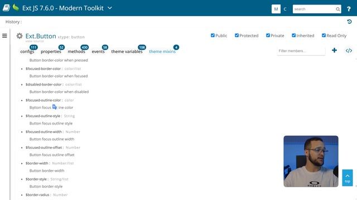Image resolution: width=357 pixels, height=200 pixels.
Task: Jump to top with the top button
Action: pyautogui.click(x=348, y=178)
